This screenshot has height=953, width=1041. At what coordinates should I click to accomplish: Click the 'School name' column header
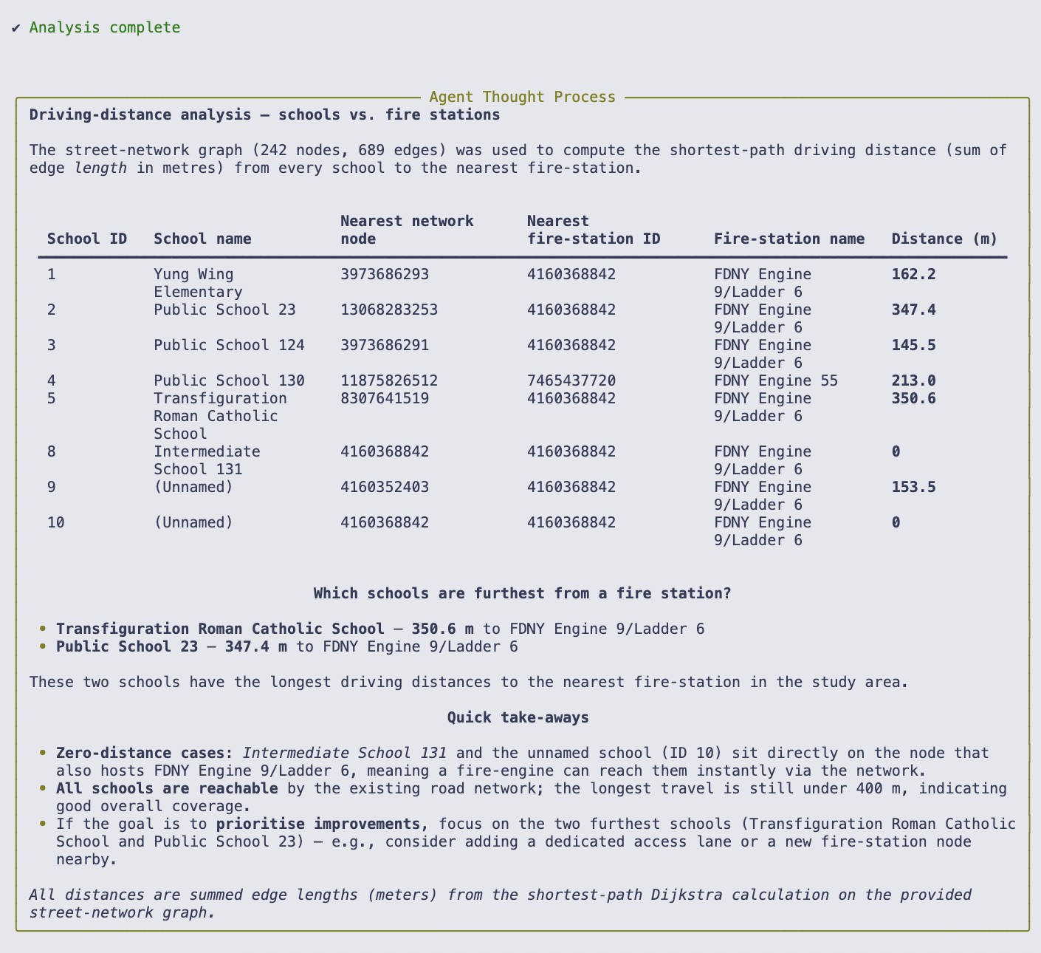(x=202, y=239)
